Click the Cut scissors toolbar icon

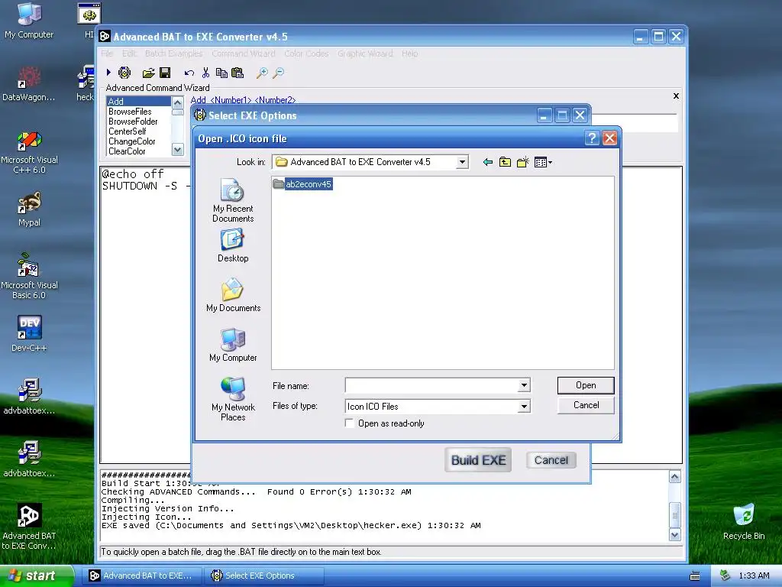pos(205,73)
